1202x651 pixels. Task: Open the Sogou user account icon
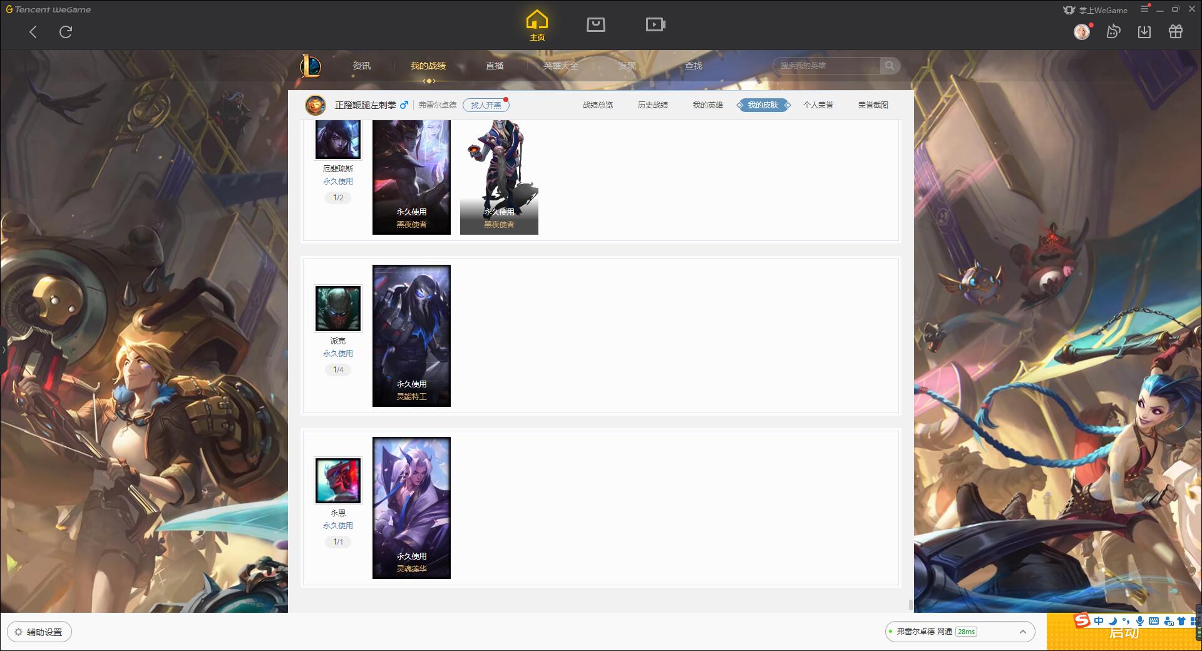point(1168,621)
